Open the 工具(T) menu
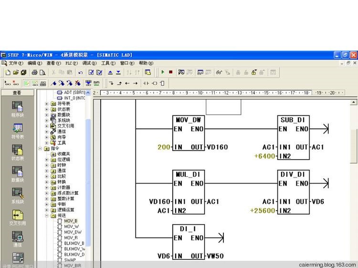This screenshot has width=358, height=268. (108, 63)
